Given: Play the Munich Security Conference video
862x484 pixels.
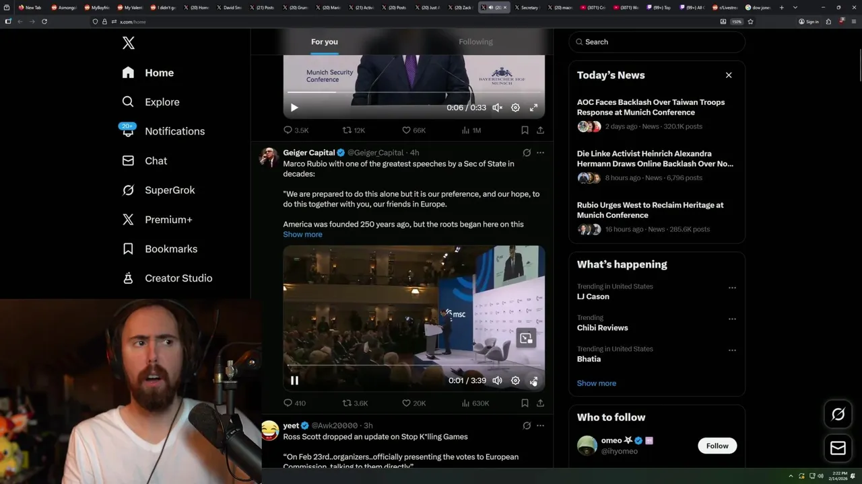Looking at the screenshot, I should [294, 108].
